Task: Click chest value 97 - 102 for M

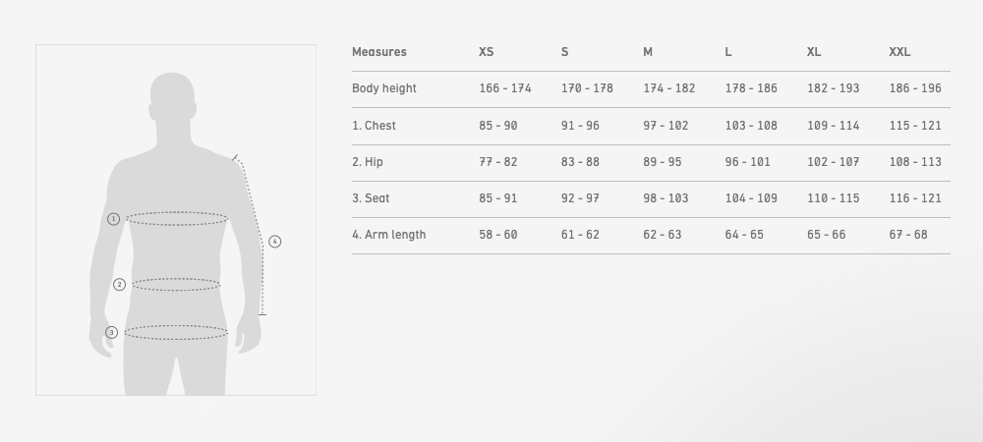Action: coord(665,126)
